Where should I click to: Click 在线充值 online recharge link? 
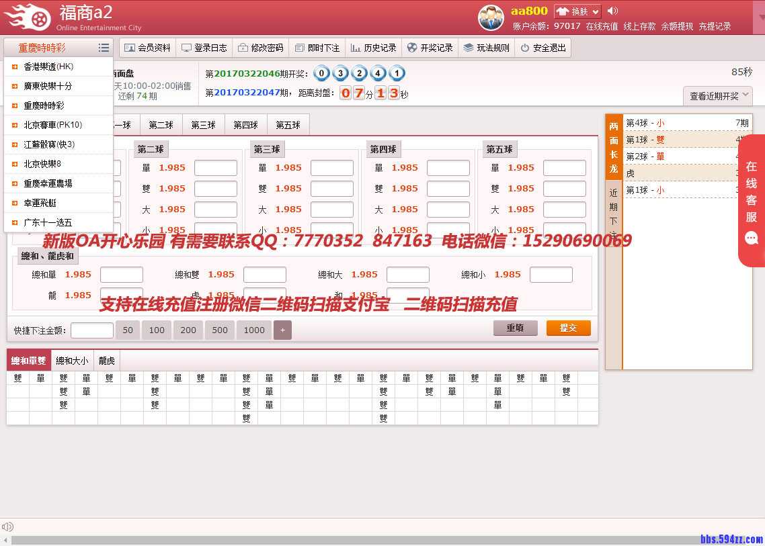tap(602, 26)
